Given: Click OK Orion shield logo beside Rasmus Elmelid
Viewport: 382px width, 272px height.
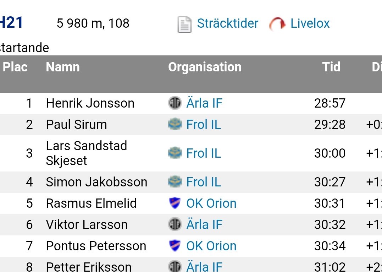Looking at the screenshot, I should pos(175,203).
